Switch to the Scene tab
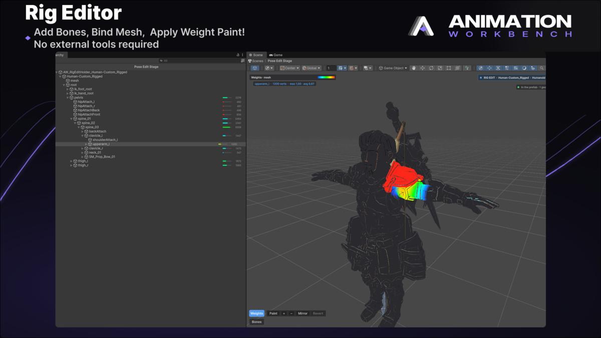 pos(256,55)
